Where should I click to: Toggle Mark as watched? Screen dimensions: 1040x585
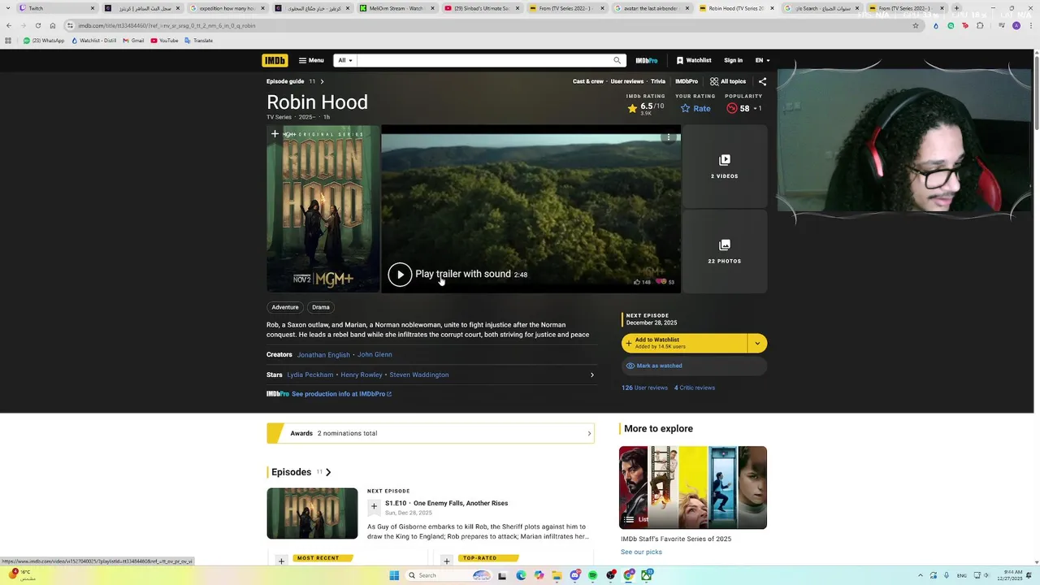coord(694,366)
